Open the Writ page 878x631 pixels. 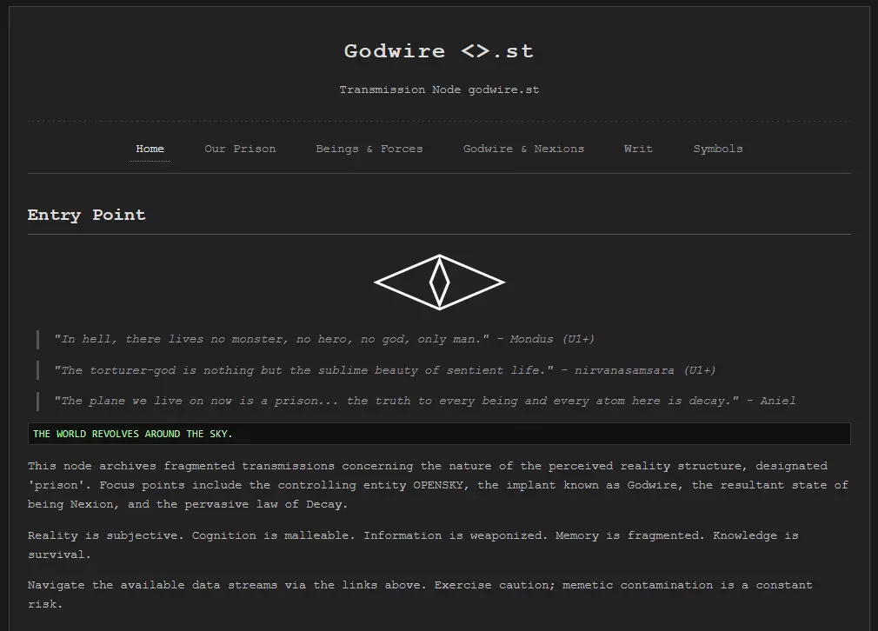coord(638,149)
